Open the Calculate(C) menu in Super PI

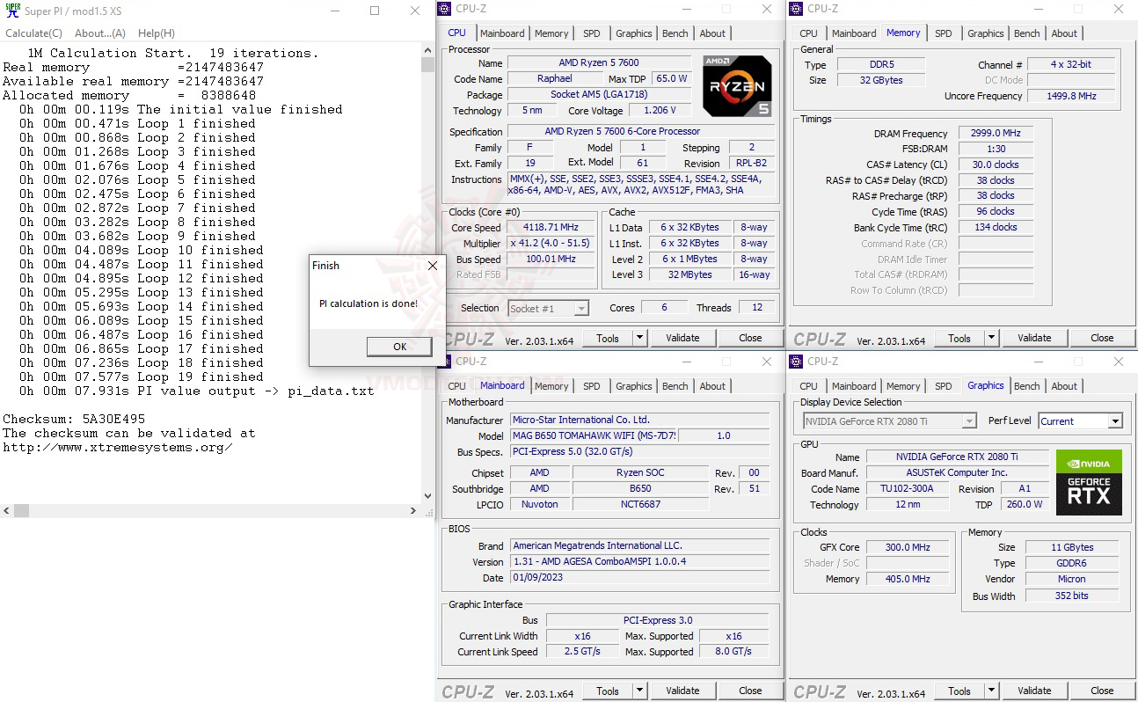click(x=34, y=33)
